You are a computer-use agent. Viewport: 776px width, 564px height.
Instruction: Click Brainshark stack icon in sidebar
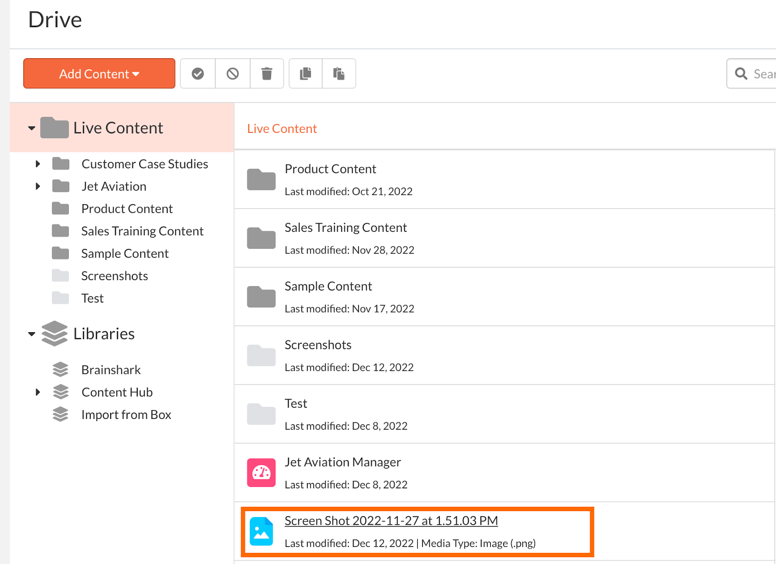[x=61, y=370]
